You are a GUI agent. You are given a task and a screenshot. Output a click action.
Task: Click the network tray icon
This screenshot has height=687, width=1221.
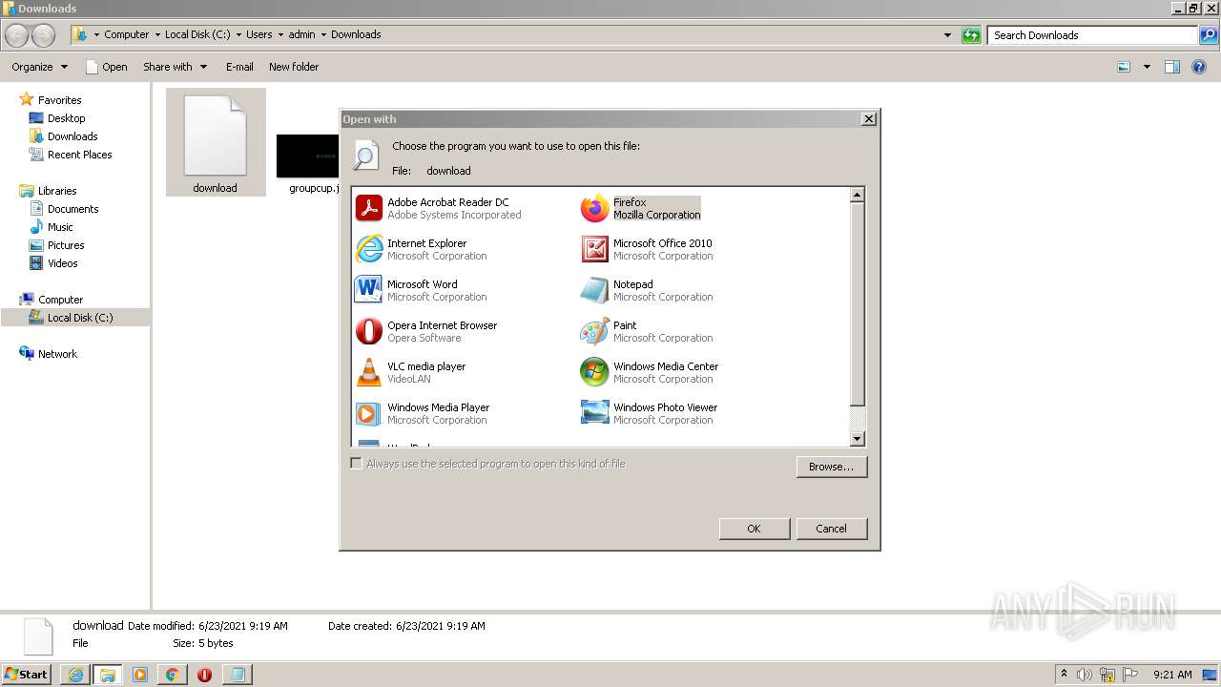pyautogui.click(x=1107, y=675)
